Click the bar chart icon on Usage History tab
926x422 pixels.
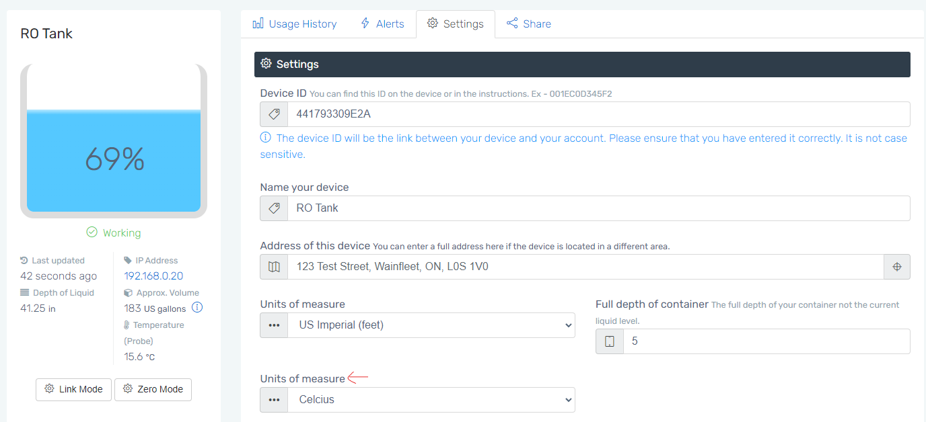(258, 24)
